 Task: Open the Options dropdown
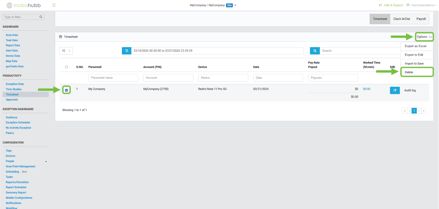point(424,37)
